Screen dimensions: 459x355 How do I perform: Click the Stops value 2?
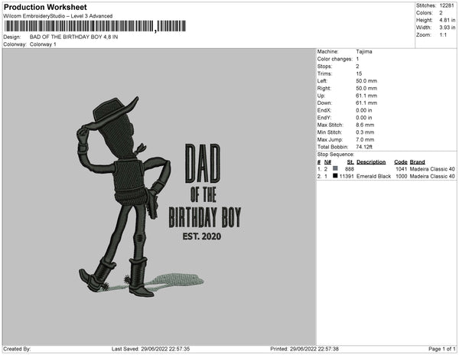[x=357, y=67]
